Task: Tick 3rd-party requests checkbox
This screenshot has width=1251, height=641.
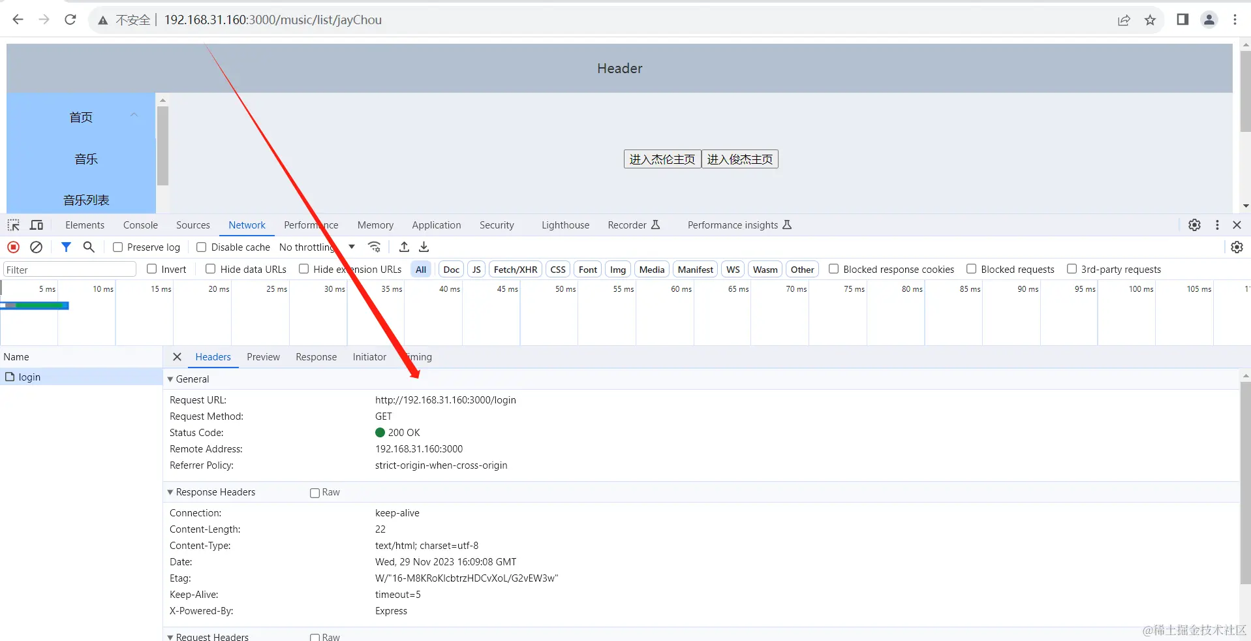Action: [x=1072, y=269]
